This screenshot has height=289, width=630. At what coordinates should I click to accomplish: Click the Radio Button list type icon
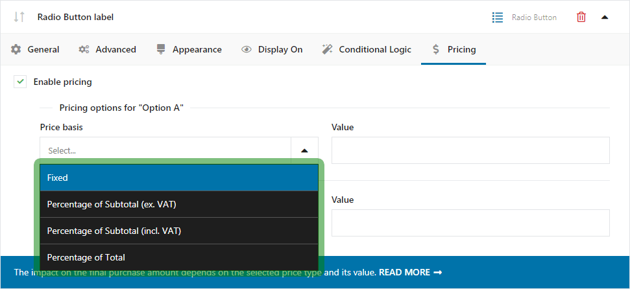tap(498, 17)
